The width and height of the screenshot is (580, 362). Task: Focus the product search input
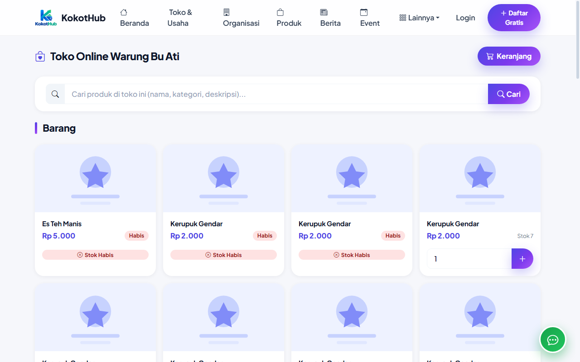pos(276,94)
